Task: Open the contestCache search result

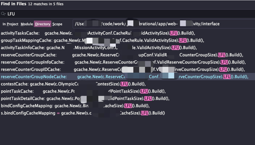Action: coord(73,84)
